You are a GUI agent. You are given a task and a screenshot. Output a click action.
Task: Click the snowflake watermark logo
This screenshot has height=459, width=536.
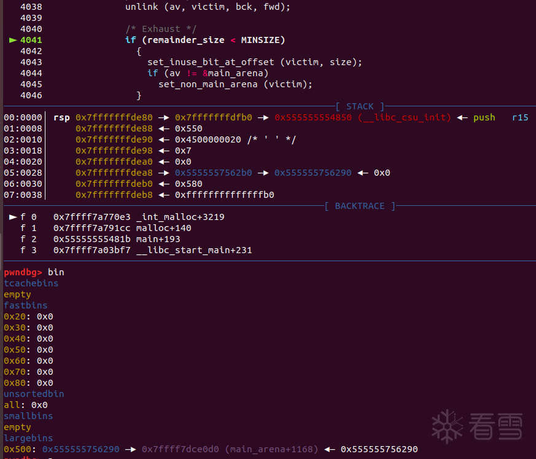448,425
